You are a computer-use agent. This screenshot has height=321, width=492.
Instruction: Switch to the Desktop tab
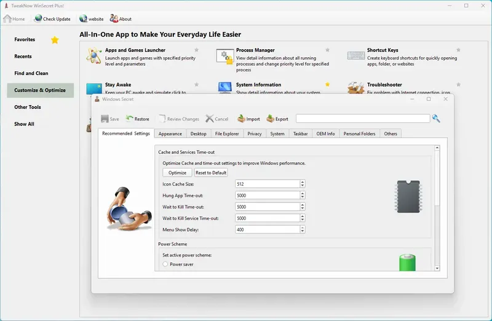point(198,133)
